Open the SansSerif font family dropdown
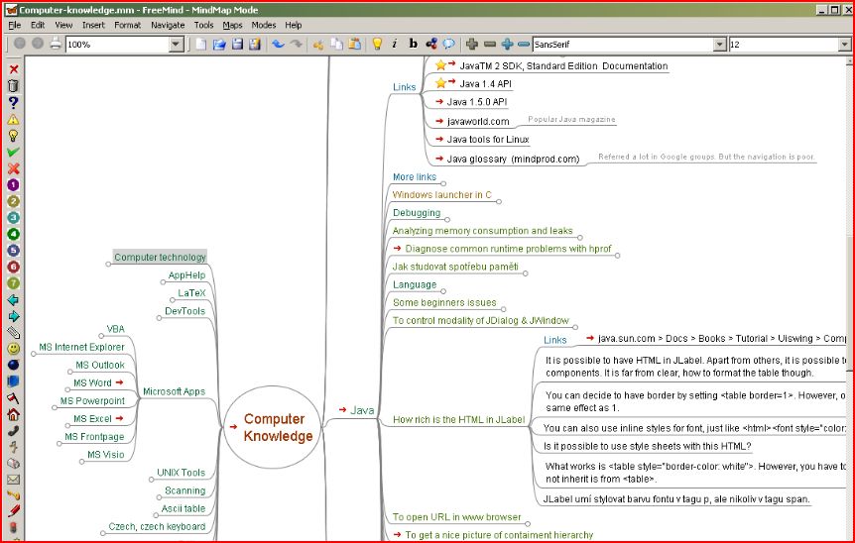This screenshot has height=543, width=855. point(719,45)
